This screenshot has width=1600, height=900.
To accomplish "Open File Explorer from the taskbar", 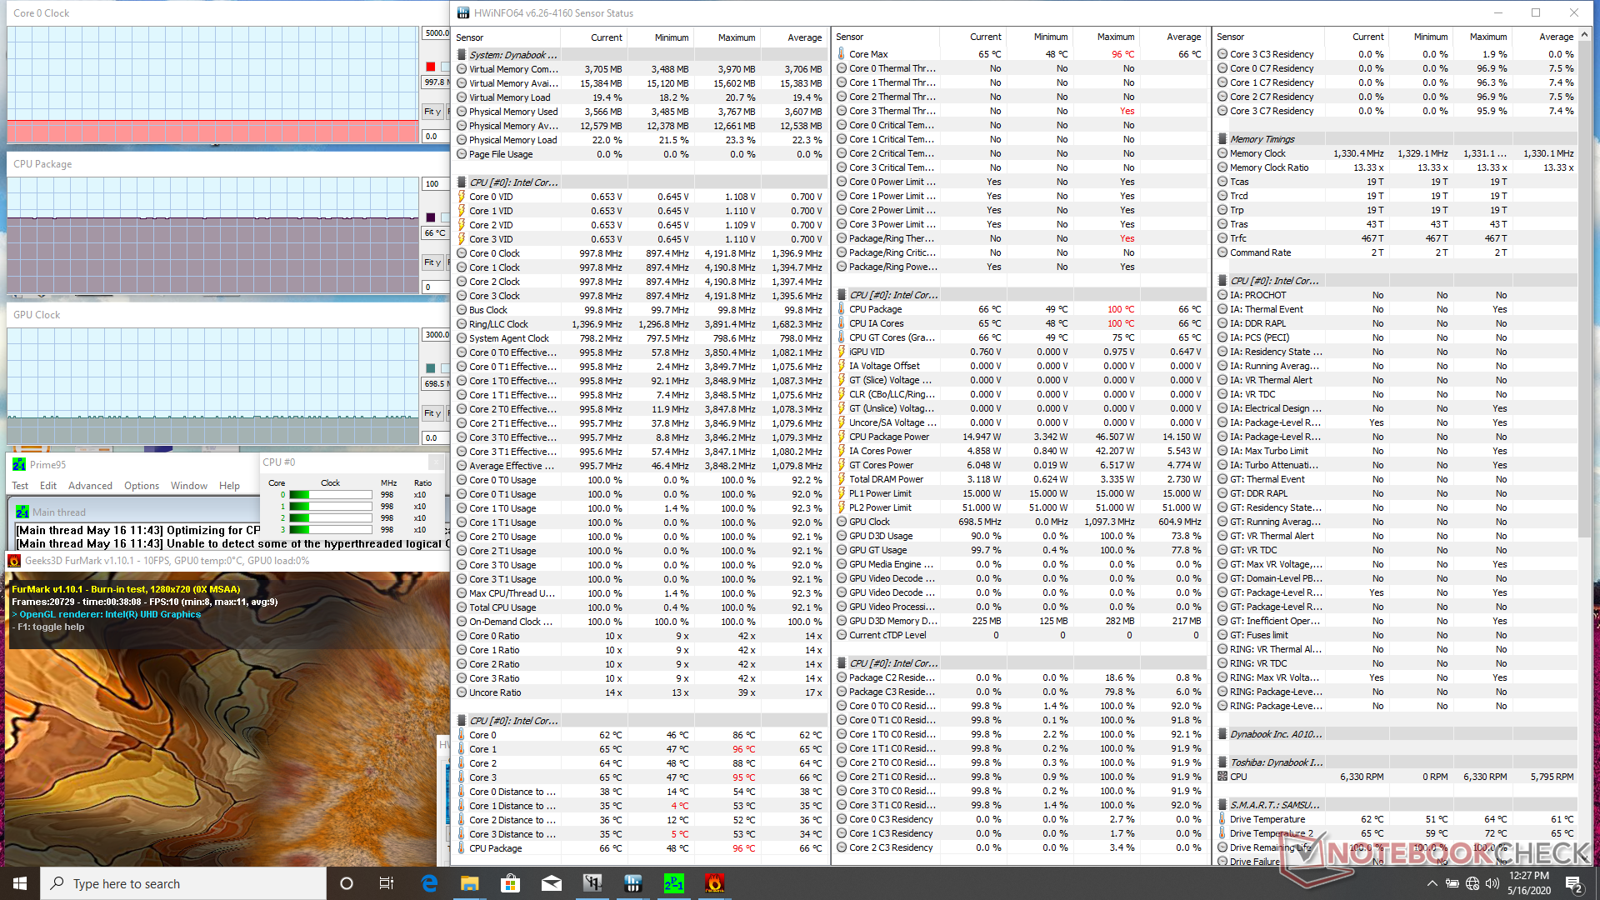I will coord(469,883).
